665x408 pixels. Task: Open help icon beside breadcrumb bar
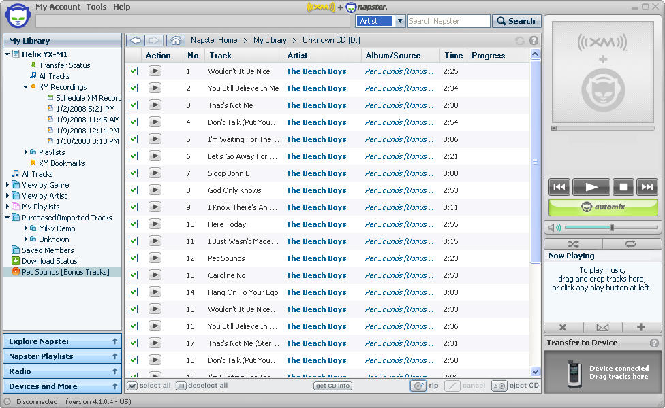(534, 41)
